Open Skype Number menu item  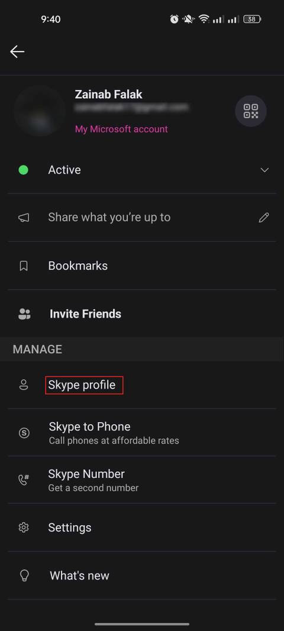[x=142, y=480]
